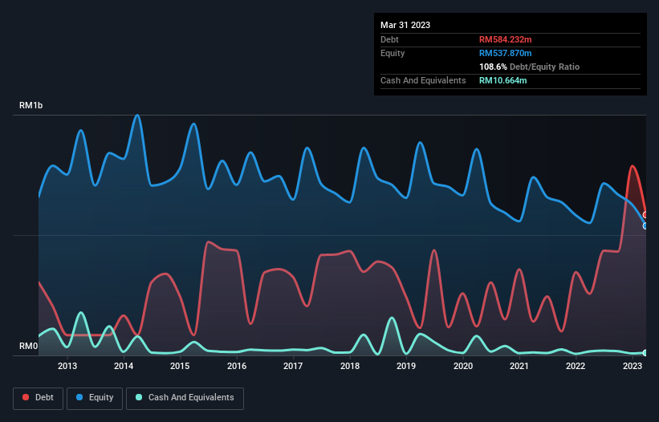Click the Cash And Equivalents tooltip label
This screenshot has height=422, width=659.
pyautogui.click(x=423, y=80)
